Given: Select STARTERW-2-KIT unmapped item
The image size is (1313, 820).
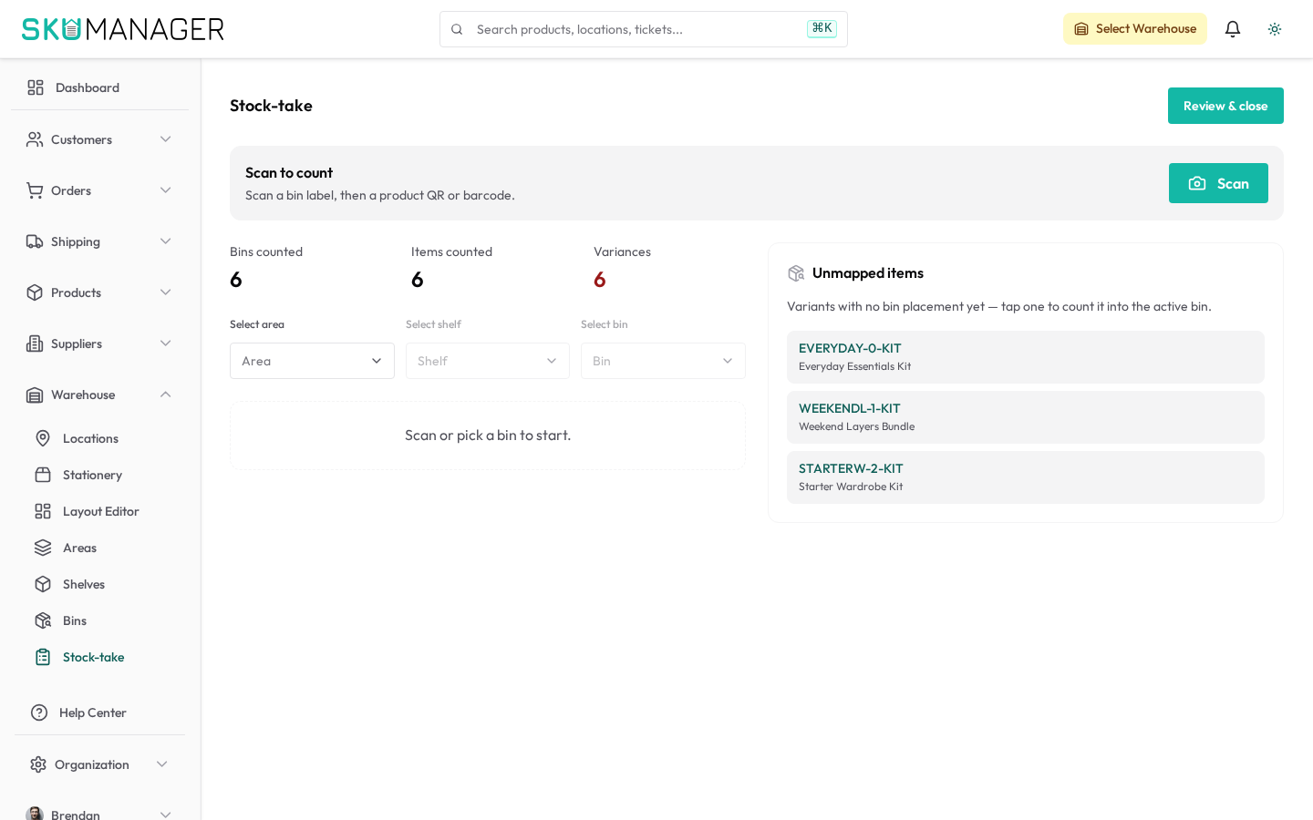Looking at the screenshot, I should [1025, 477].
